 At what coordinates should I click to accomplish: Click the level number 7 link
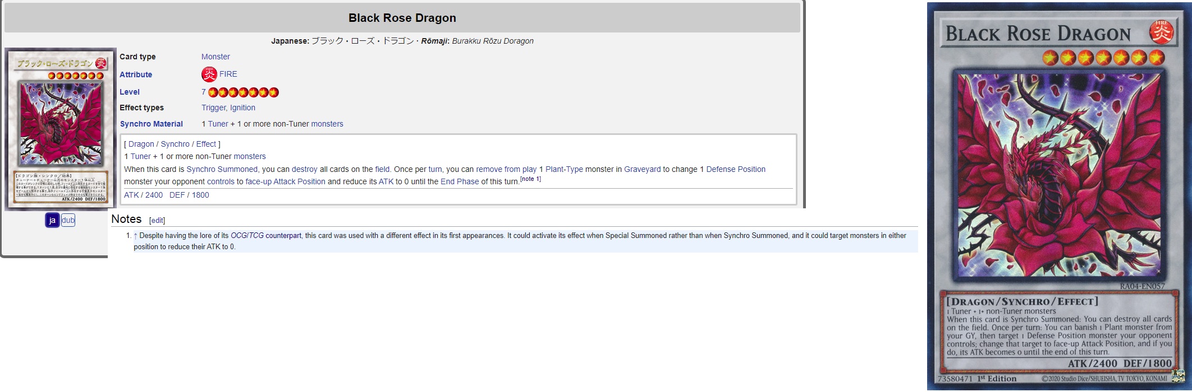[x=204, y=92]
